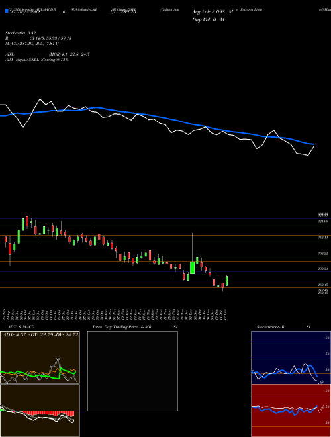Select the 'ADX: 4.07 +DY: 22.79 -DY: 24.72' header
The image size is (331, 437).
click(40, 335)
